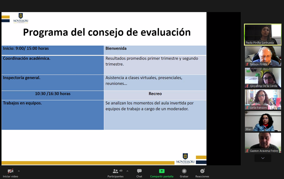Screen dimensions: 284x179
Task: Click Se analizan los momentos del aula text
Action: pyautogui.click(x=150, y=106)
